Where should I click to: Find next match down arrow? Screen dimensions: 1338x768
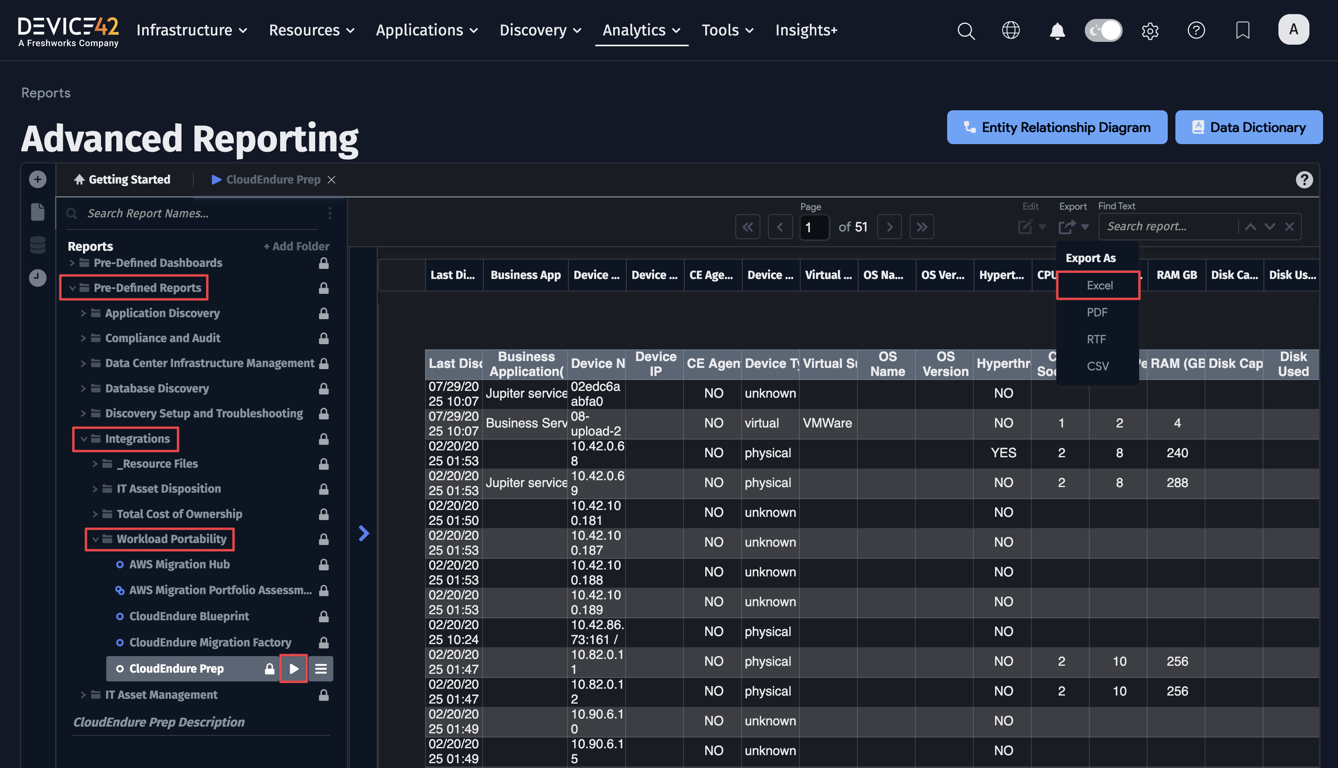(1270, 227)
